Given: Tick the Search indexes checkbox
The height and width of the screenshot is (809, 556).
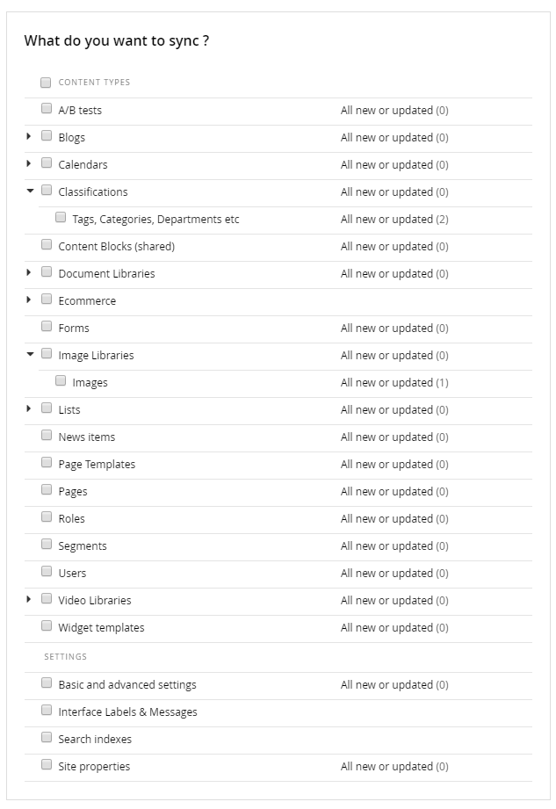Looking at the screenshot, I should pos(47,738).
